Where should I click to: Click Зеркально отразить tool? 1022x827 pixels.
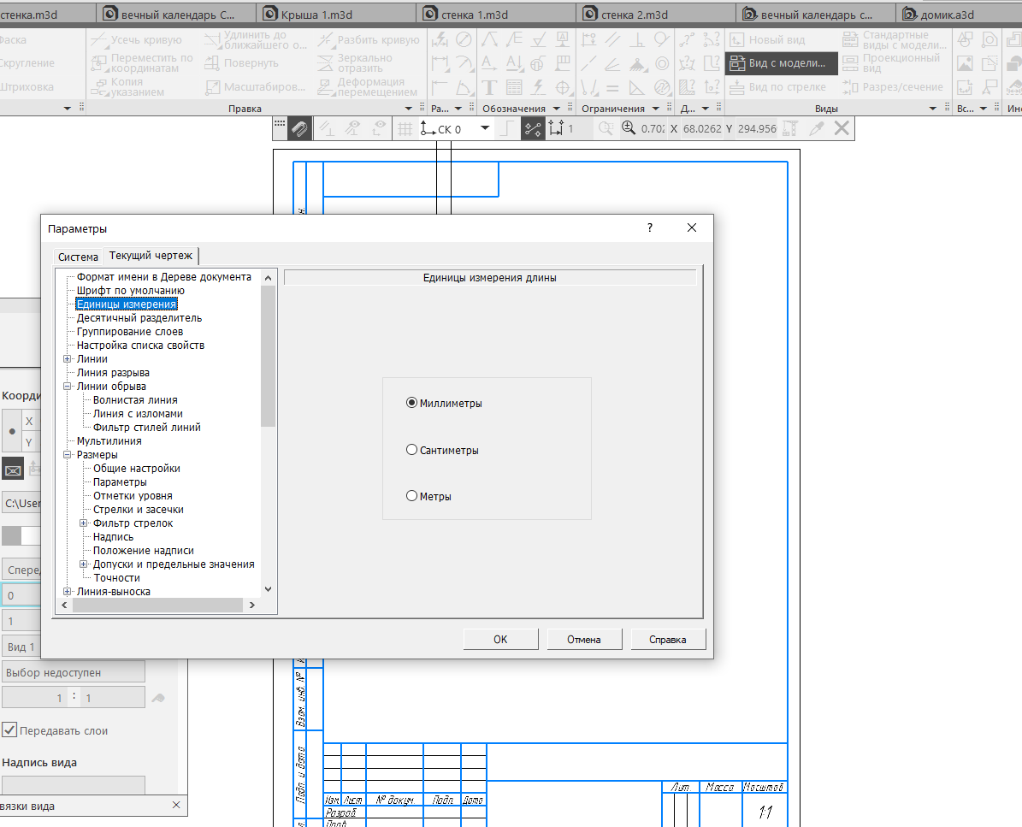point(356,63)
